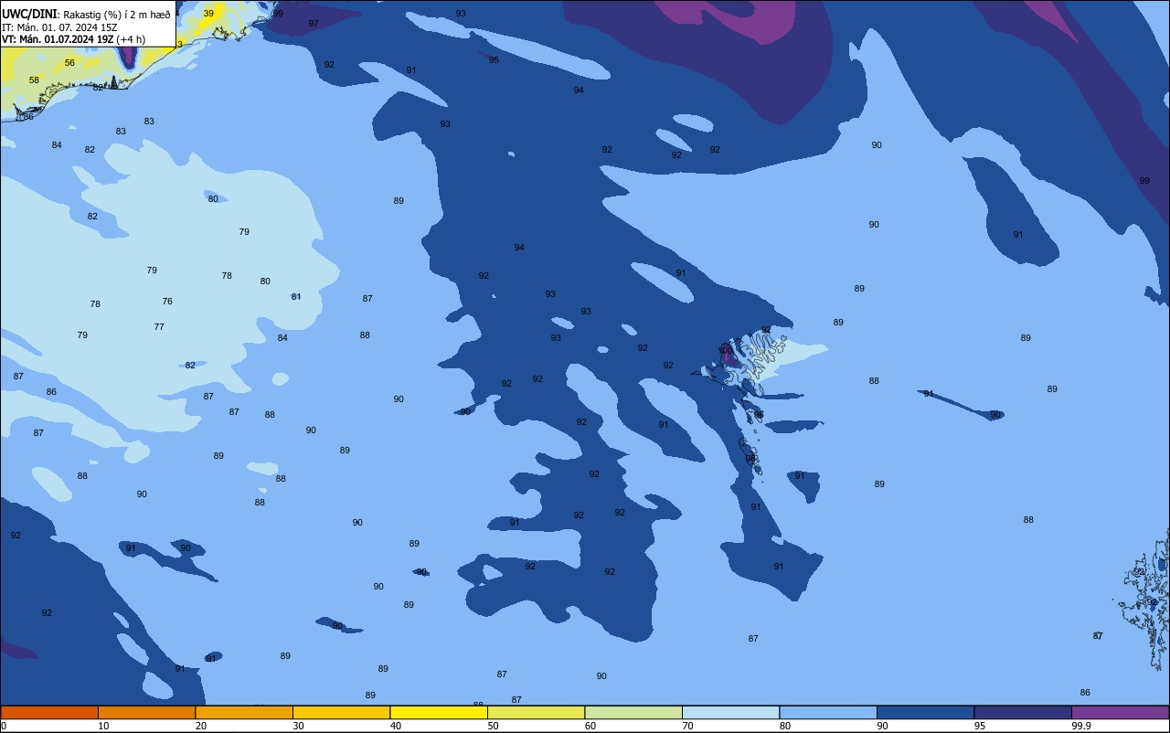Select the 10–20 orange legend swatch
This screenshot has width=1170, height=733.
point(146,712)
